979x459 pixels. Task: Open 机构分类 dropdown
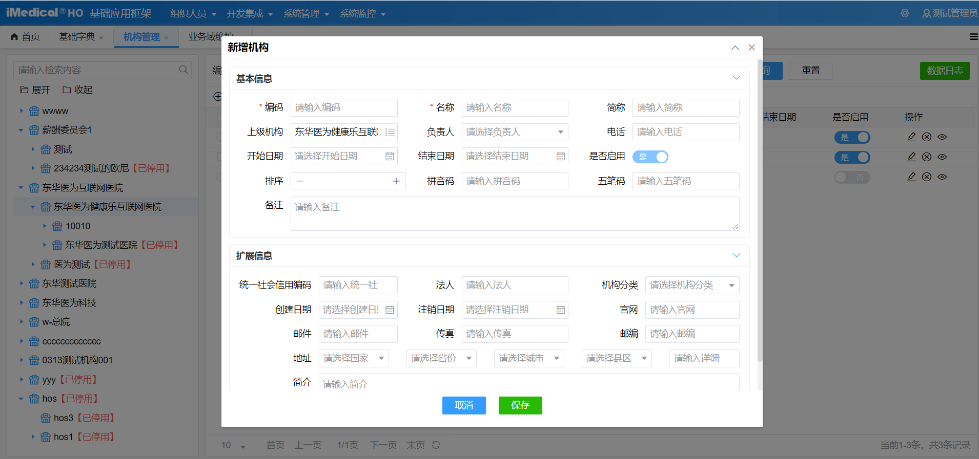[692, 285]
